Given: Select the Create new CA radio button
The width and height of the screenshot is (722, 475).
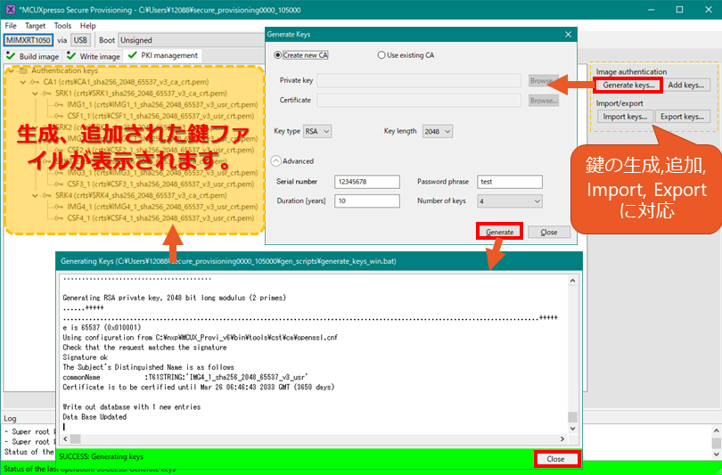Looking at the screenshot, I should (x=278, y=55).
